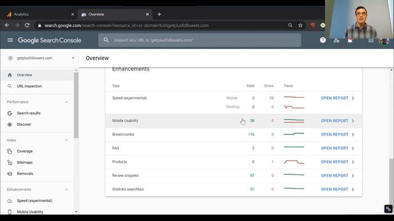Click the home icon beside Overview

pos(10,75)
